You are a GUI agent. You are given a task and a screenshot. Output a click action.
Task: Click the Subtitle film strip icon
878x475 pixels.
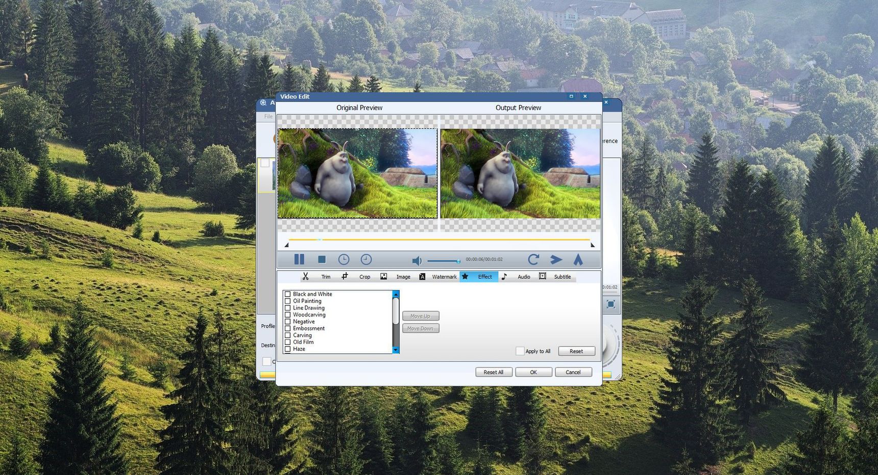[x=543, y=276]
